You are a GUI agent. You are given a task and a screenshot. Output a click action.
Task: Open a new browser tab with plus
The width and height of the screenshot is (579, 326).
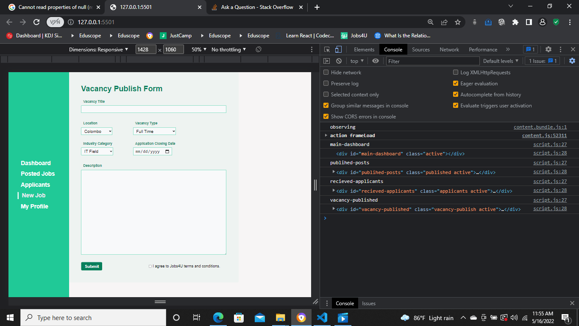tap(317, 7)
